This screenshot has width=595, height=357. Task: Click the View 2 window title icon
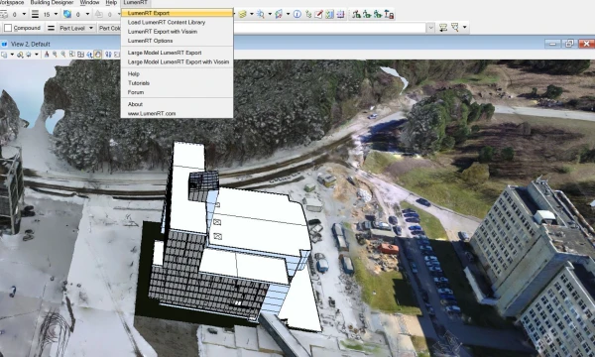(4, 44)
